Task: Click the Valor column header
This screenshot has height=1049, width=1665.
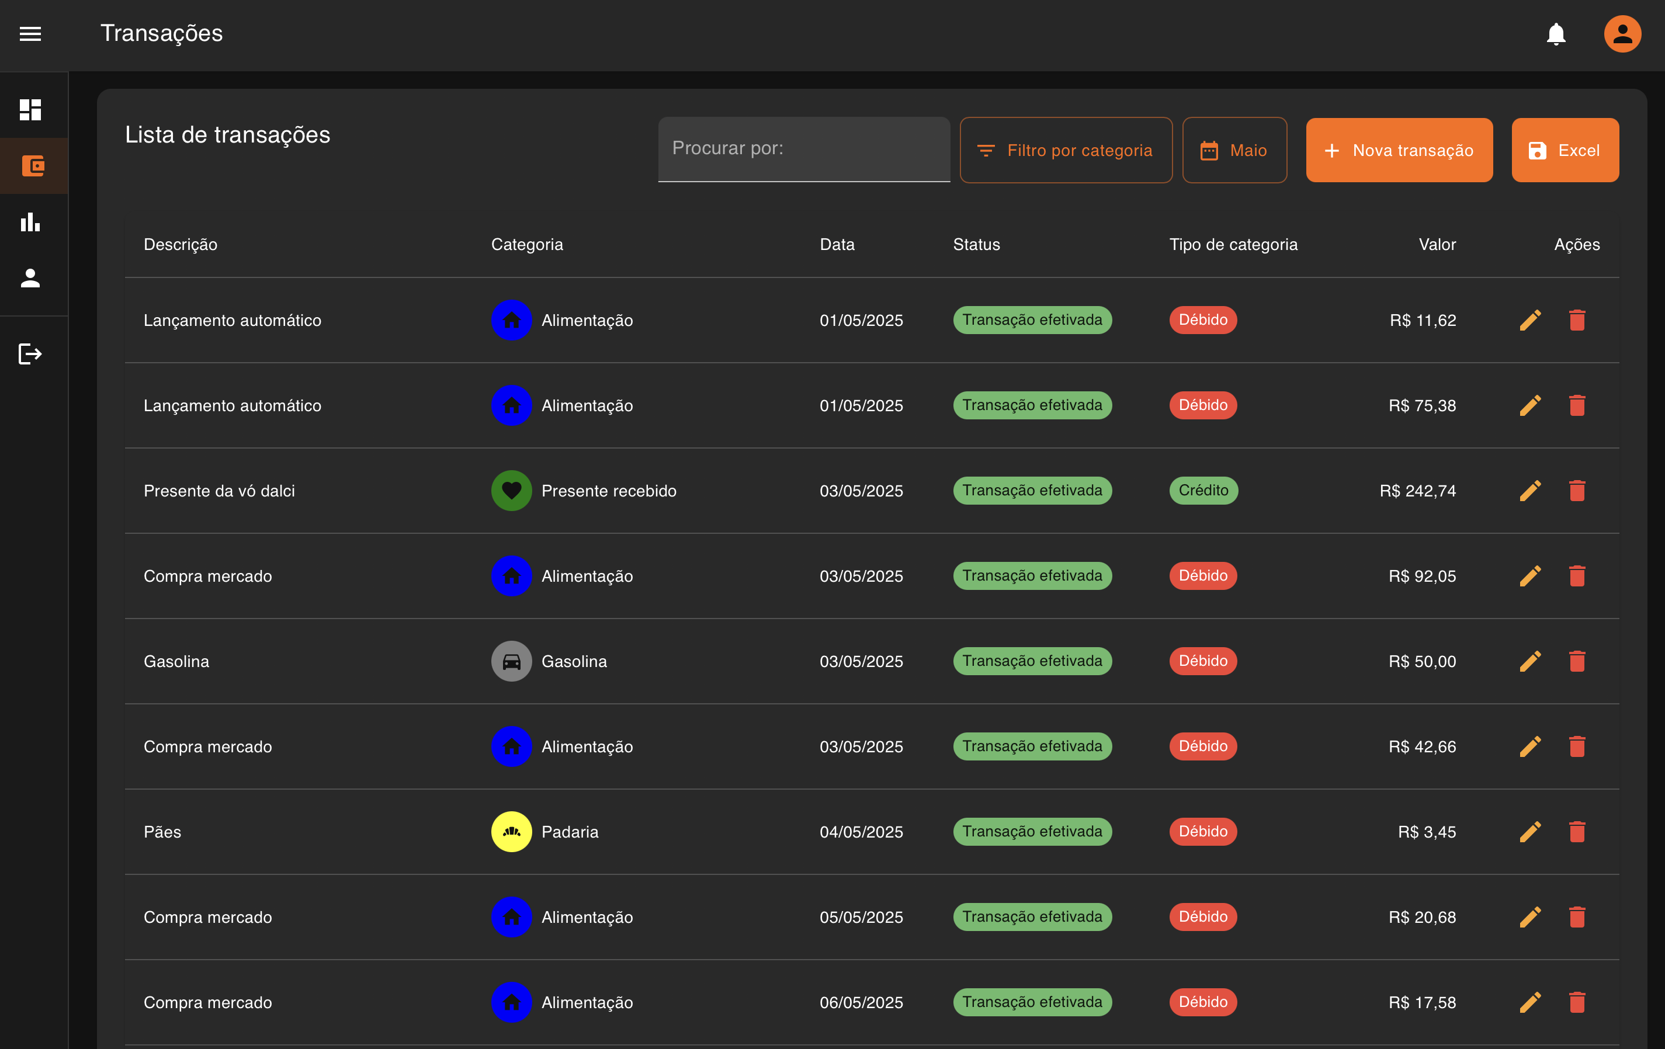Action: 1437,245
